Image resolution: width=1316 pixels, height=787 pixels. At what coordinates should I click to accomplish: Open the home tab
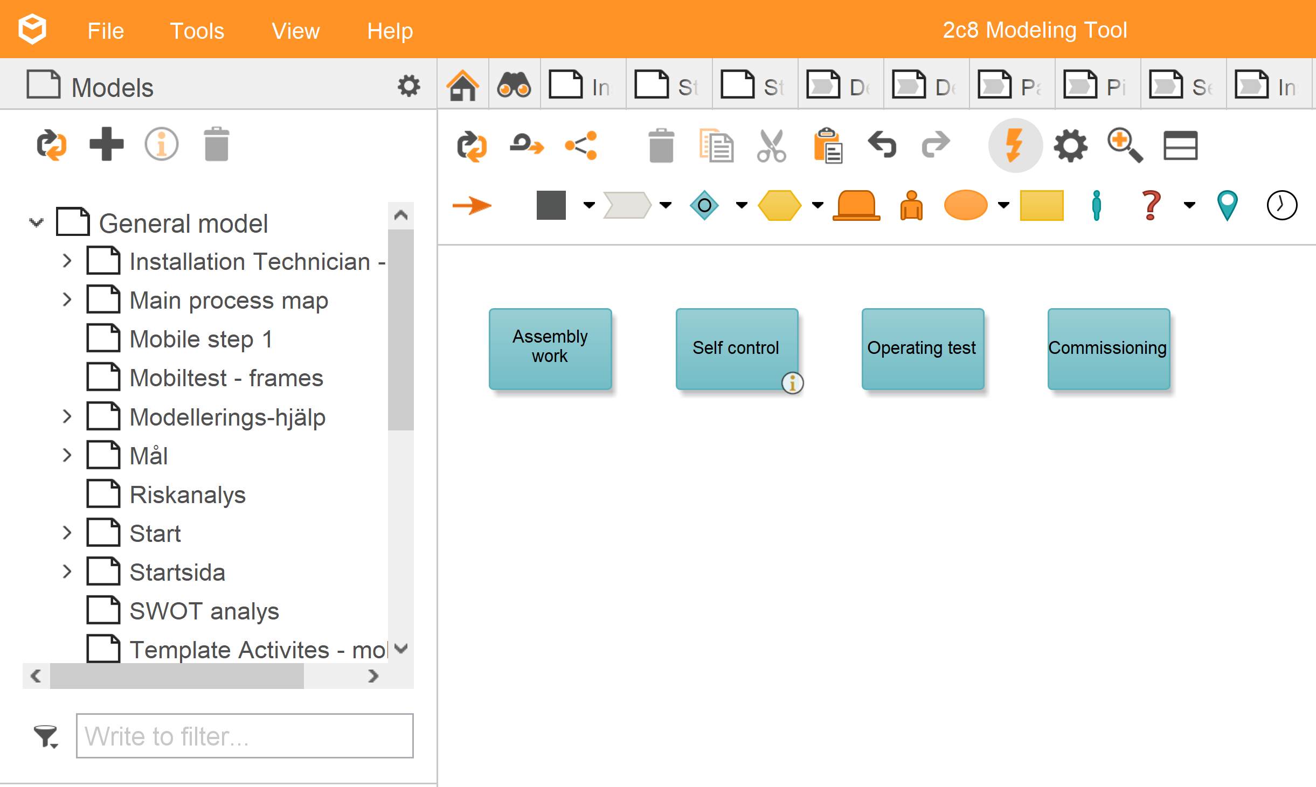point(462,85)
